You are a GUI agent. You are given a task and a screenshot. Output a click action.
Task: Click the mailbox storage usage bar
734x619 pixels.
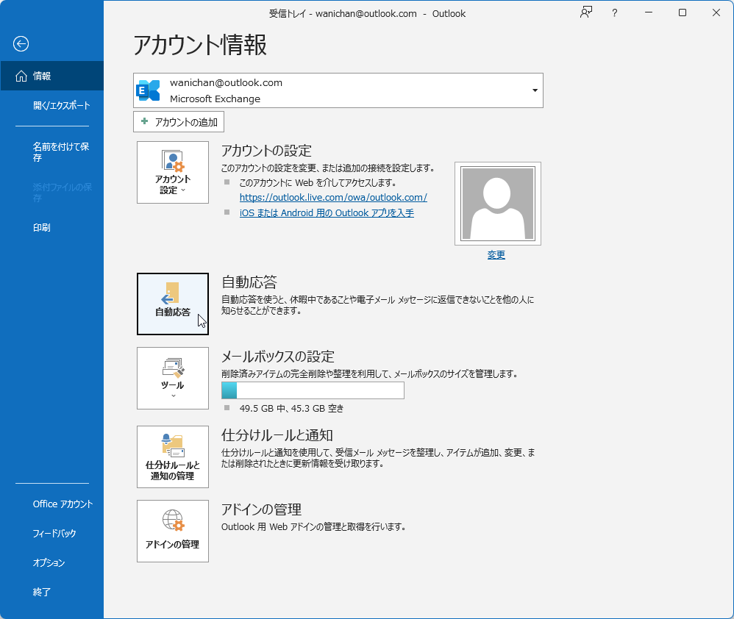313,390
